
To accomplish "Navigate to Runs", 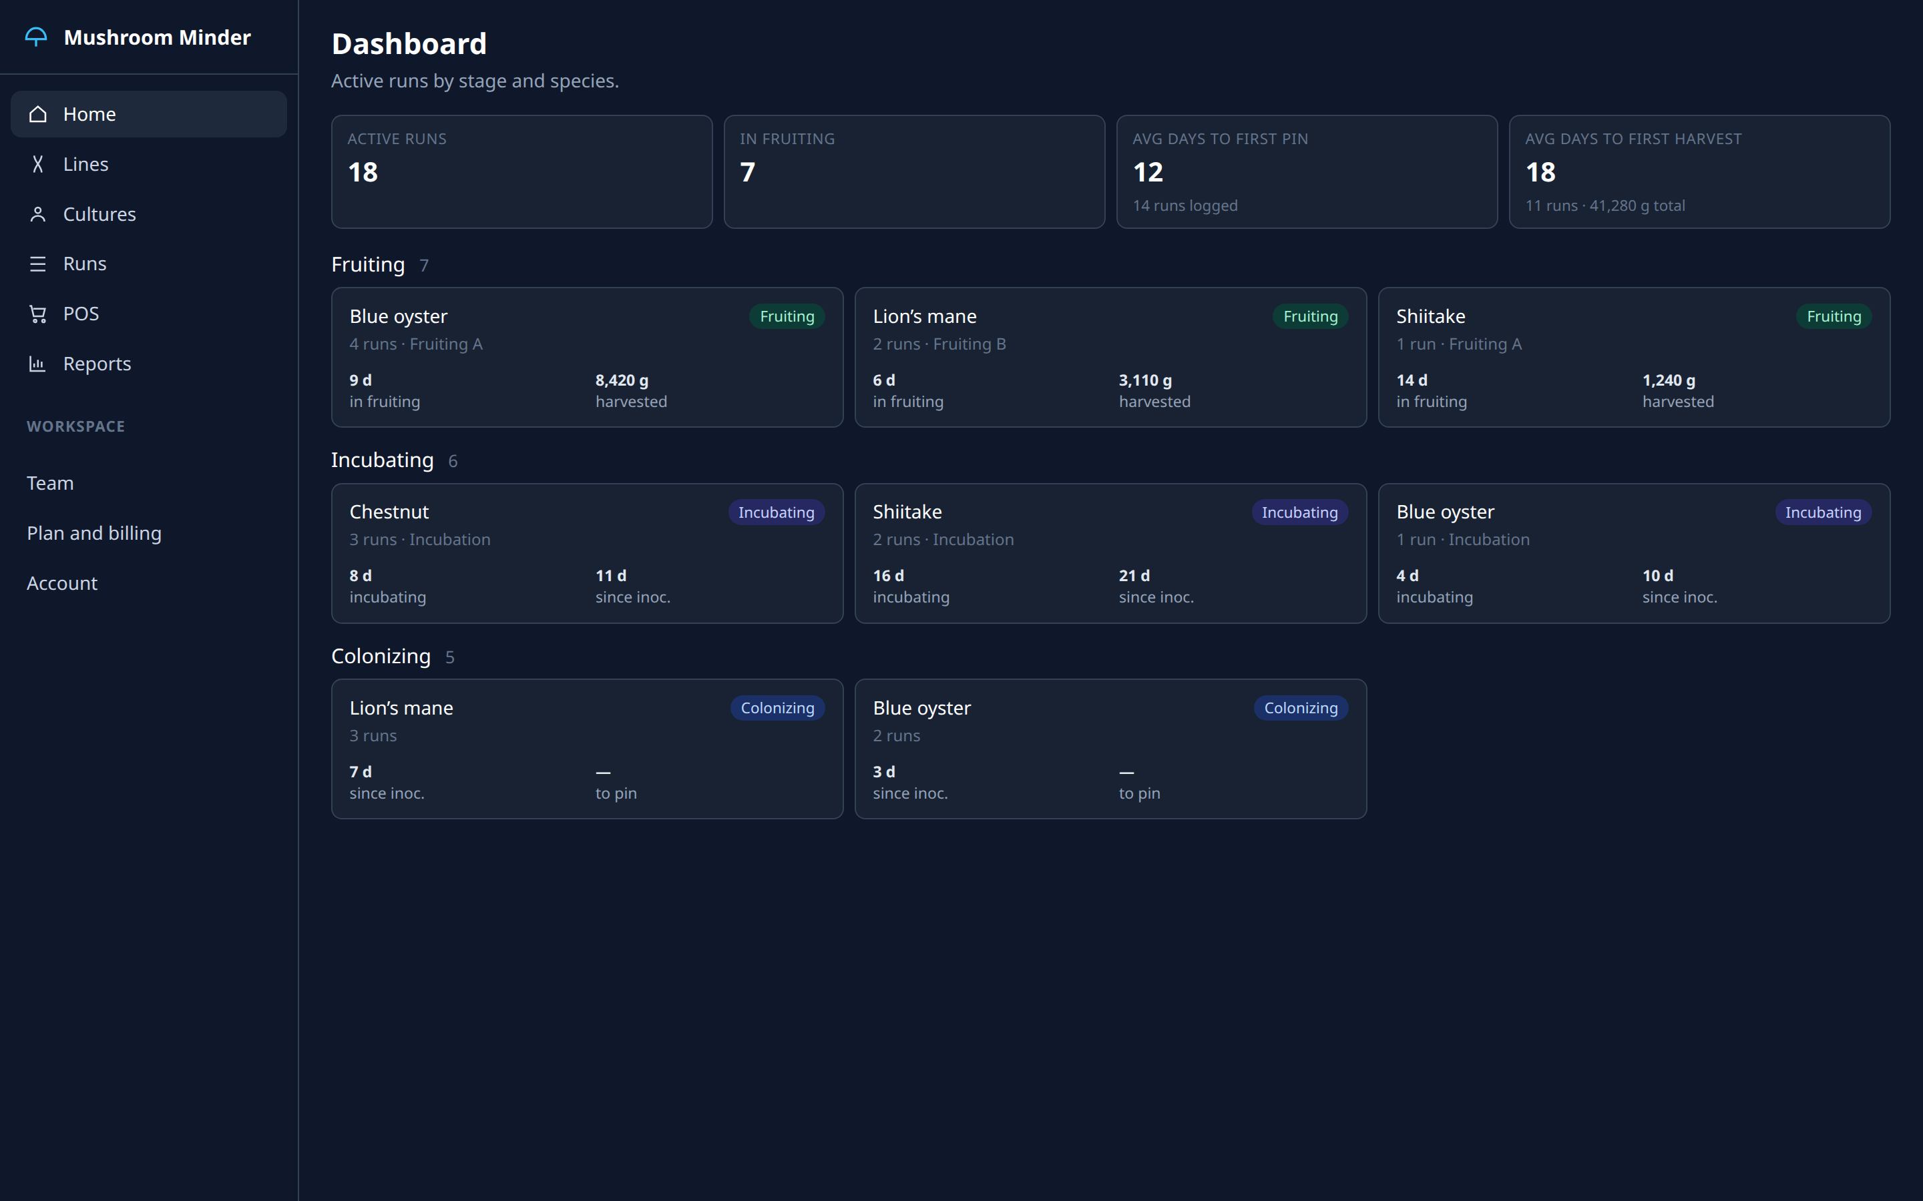I will [x=149, y=264].
